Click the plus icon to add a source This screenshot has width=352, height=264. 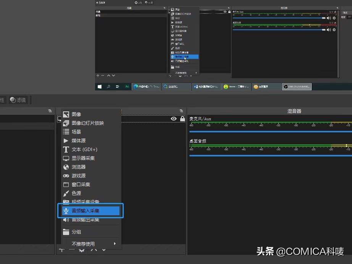coord(61,251)
